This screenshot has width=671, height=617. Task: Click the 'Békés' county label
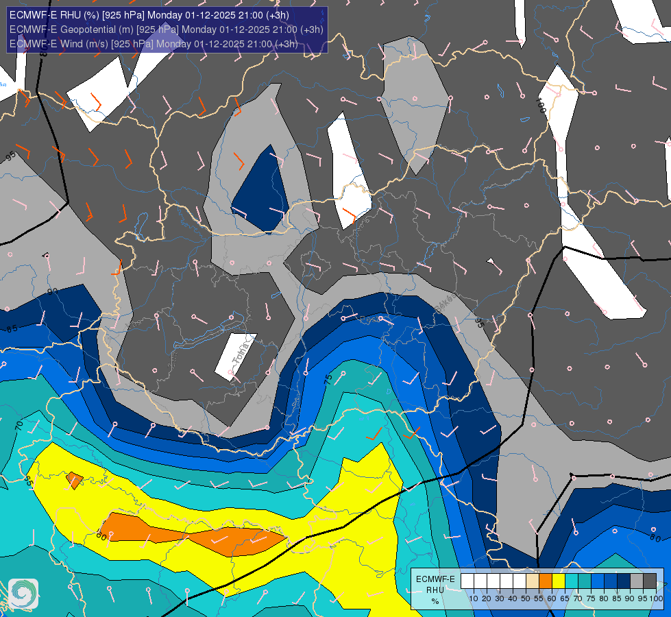point(445,304)
